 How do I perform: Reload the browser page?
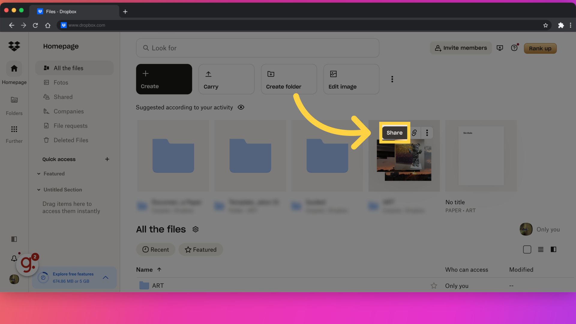click(35, 25)
